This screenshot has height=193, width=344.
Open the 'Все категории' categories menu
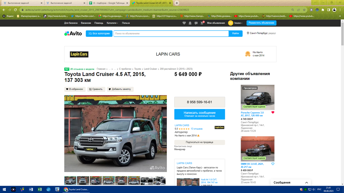[x=99, y=34]
